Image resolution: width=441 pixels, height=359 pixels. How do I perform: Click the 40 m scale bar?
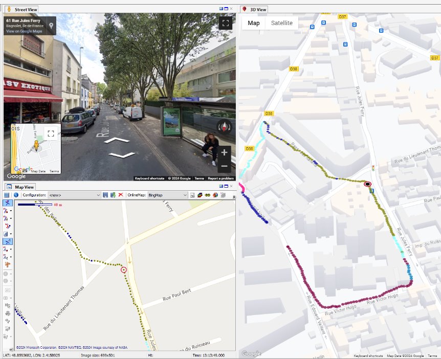click(35, 205)
